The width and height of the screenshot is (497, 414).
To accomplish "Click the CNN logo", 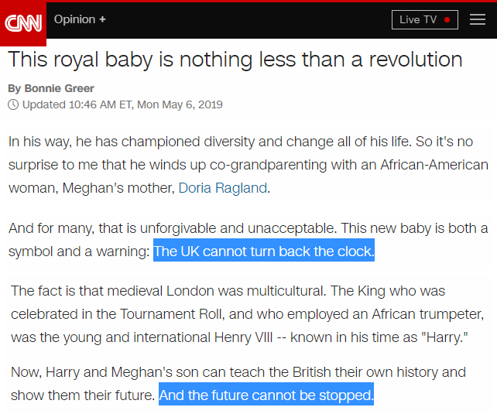I will [x=23, y=23].
